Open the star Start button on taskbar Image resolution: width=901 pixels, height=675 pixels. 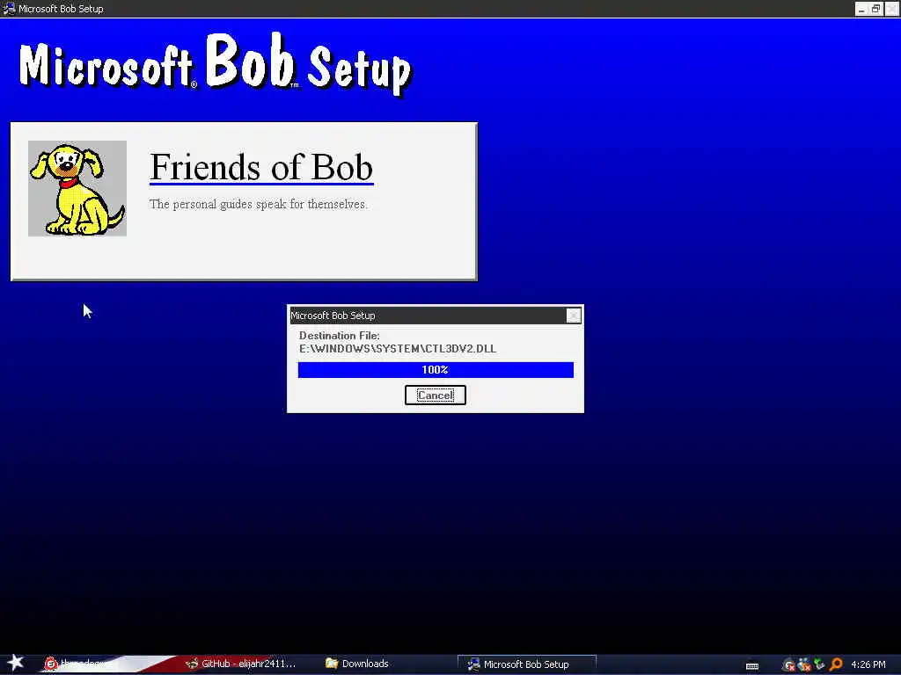coord(14,663)
